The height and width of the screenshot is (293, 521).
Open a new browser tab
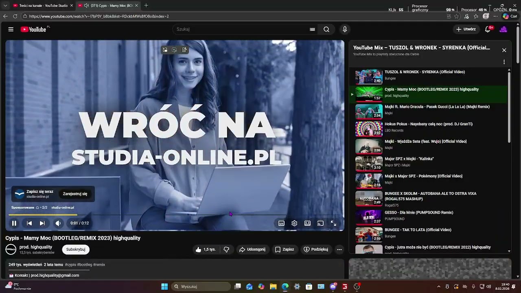[146, 6]
